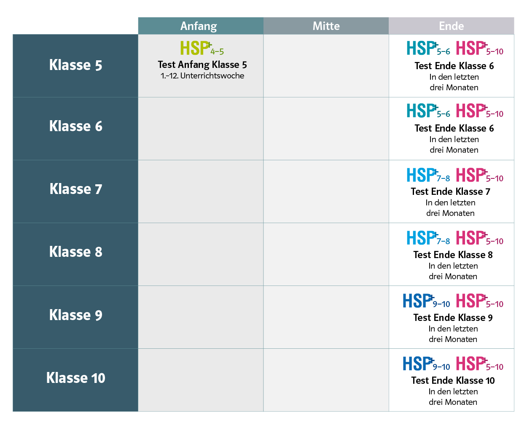The height and width of the screenshot is (431, 527).
Task: Click the pink HSP+ 5–10 logo in Klasse 10 row
Action: coord(480,364)
